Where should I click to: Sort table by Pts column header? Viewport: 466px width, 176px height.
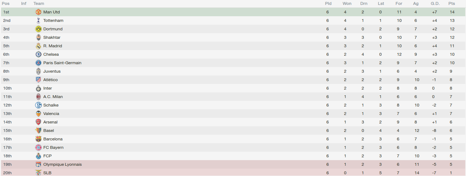coord(452,4)
